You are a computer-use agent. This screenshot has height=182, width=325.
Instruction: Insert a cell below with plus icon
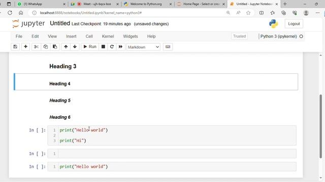25,47
